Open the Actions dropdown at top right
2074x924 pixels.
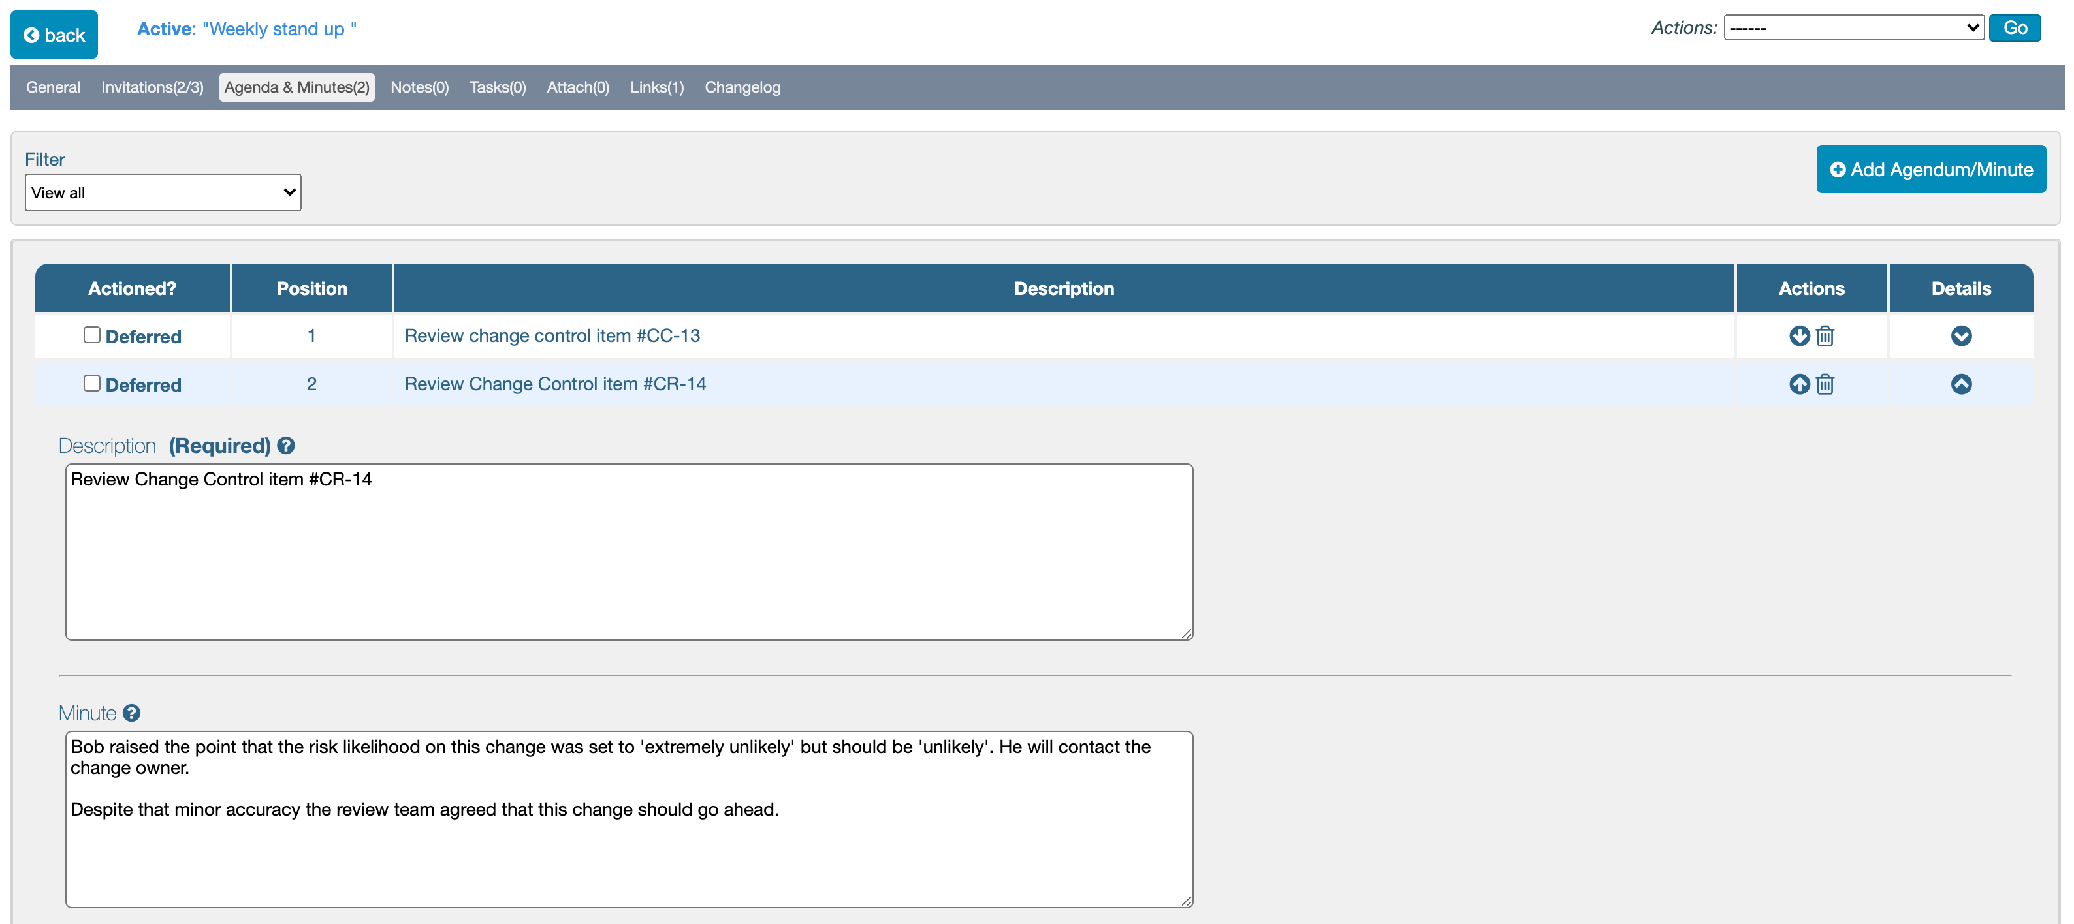[x=1853, y=28]
